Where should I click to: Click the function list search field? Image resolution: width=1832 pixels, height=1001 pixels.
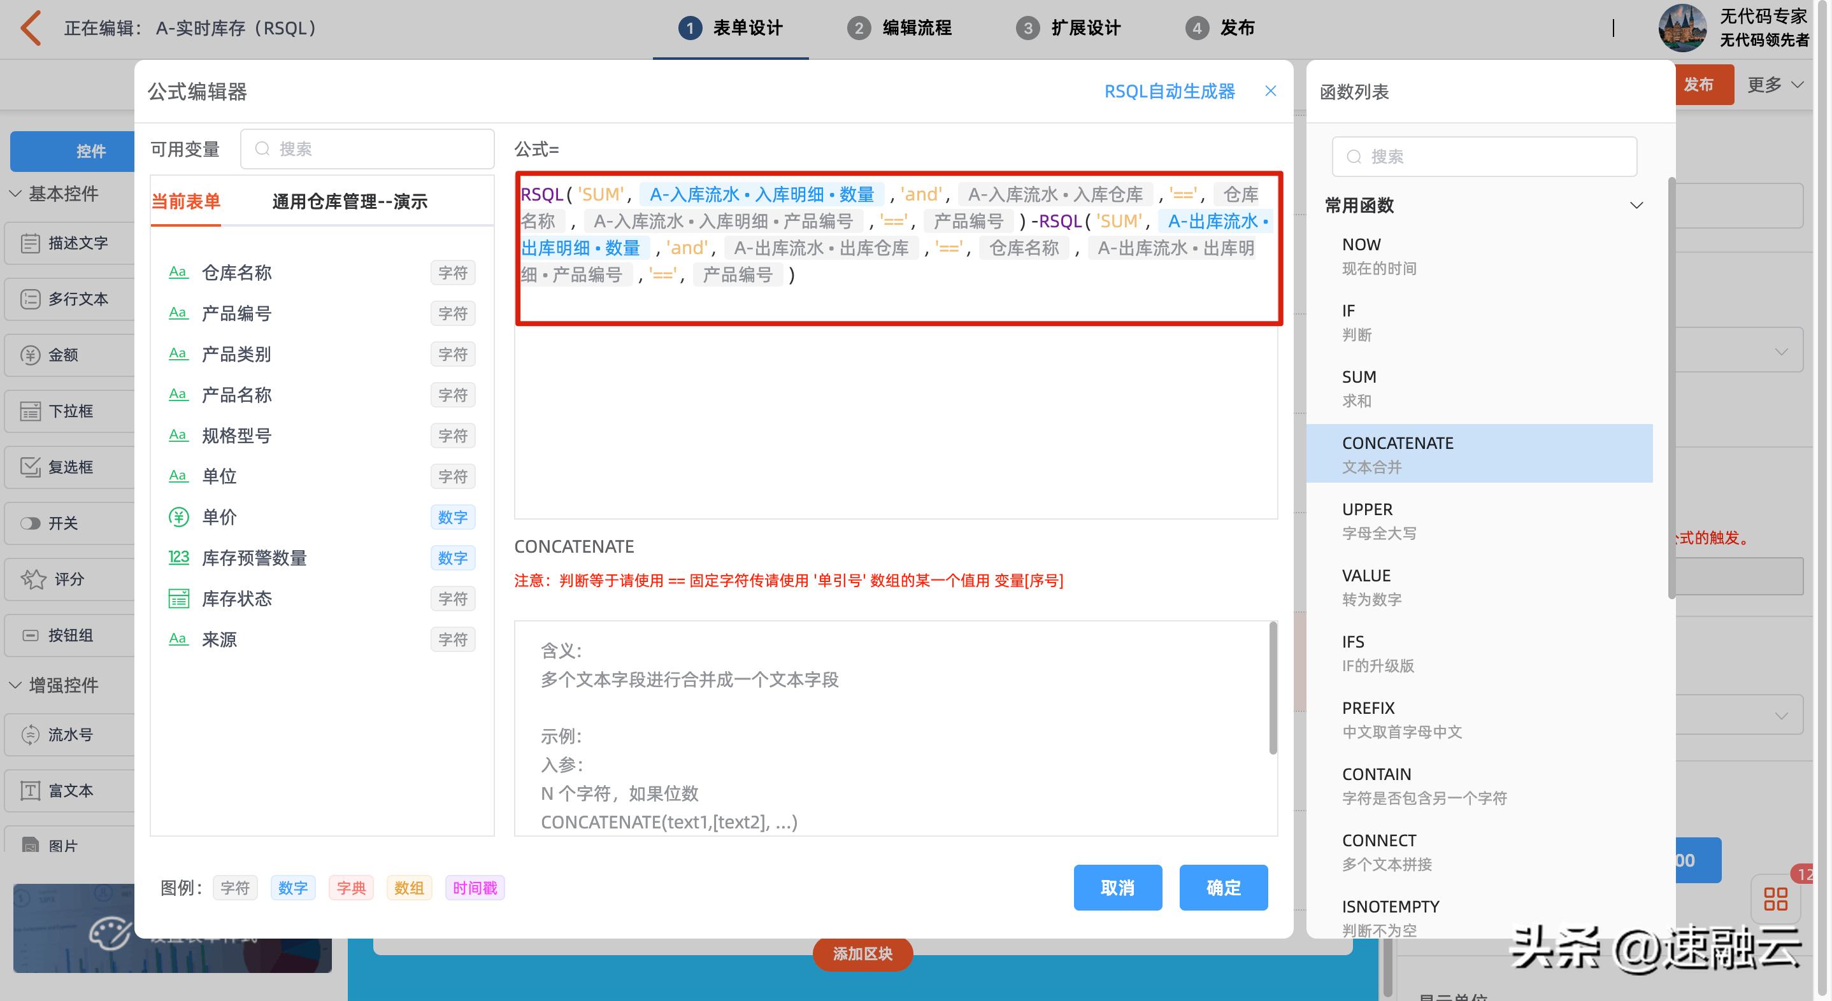pos(1484,157)
